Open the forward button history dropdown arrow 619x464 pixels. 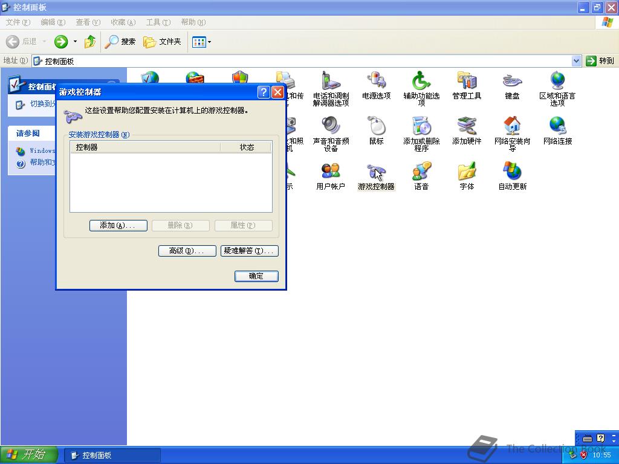click(x=75, y=42)
